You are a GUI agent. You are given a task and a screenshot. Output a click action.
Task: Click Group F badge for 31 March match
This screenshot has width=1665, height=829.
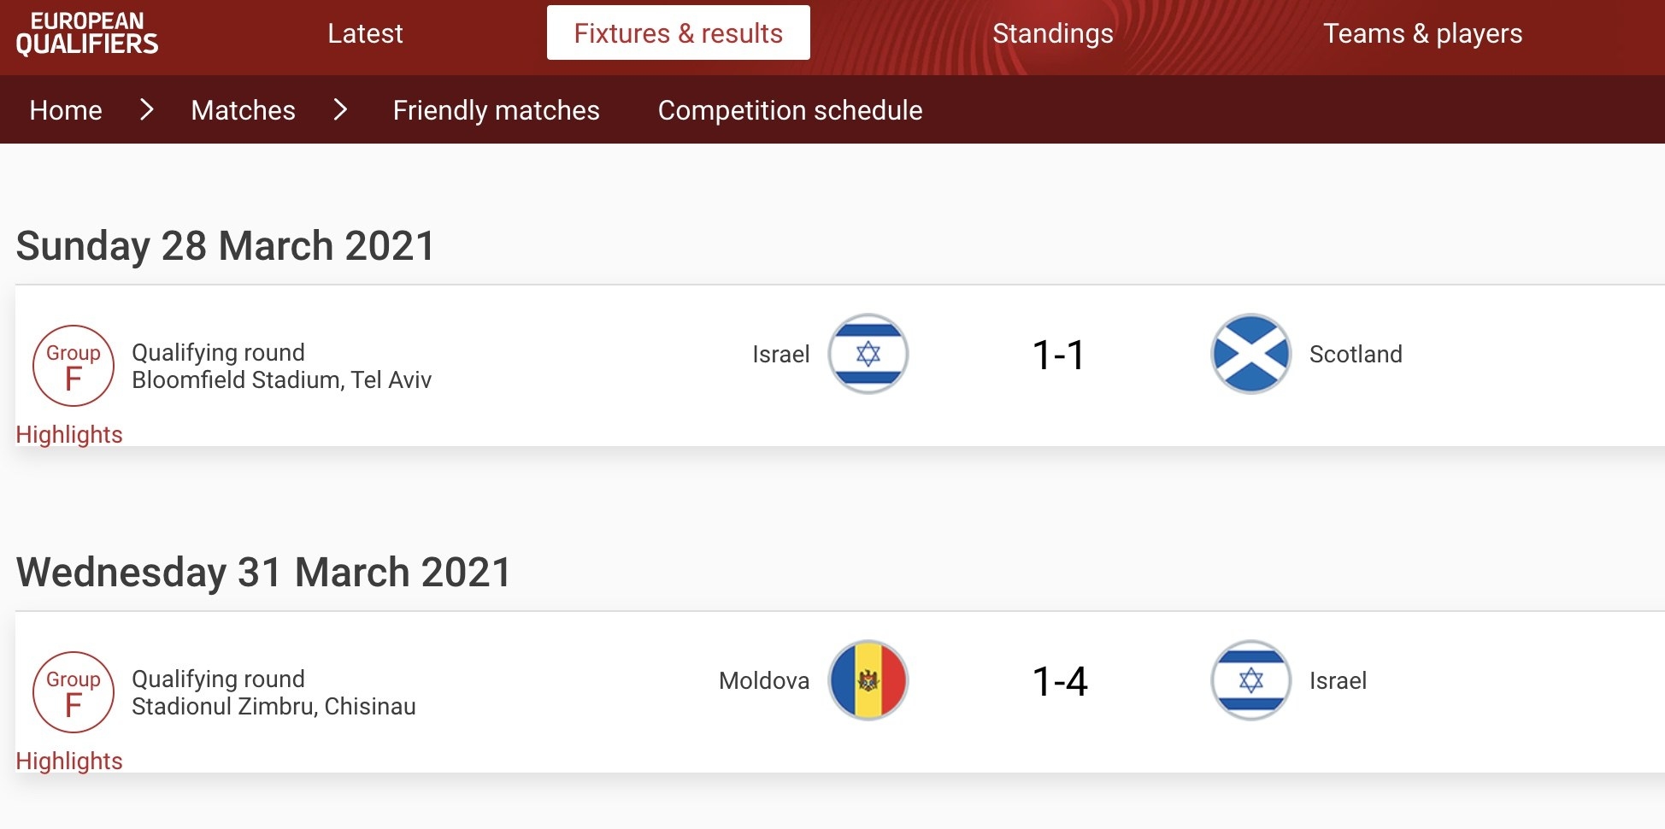pyautogui.click(x=74, y=692)
